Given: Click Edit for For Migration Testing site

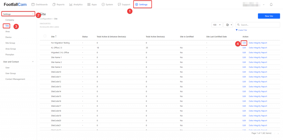Looking at the screenshot, I should click(x=244, y=43).
